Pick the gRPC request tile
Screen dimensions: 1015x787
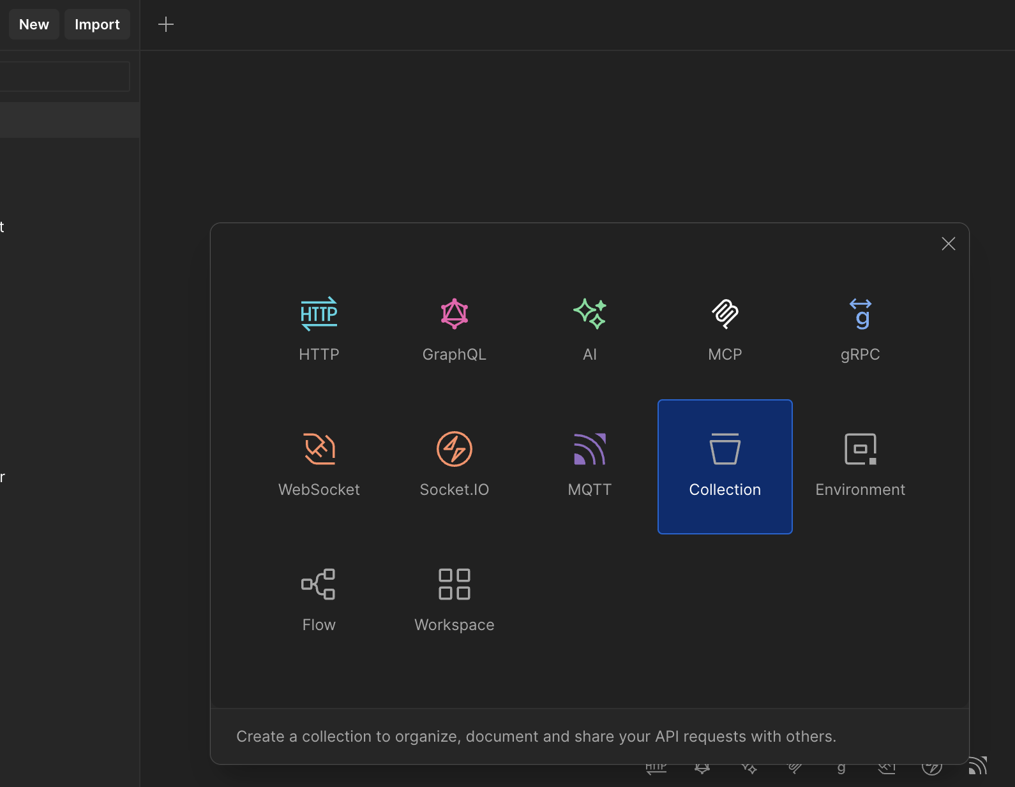pos(861,332)
